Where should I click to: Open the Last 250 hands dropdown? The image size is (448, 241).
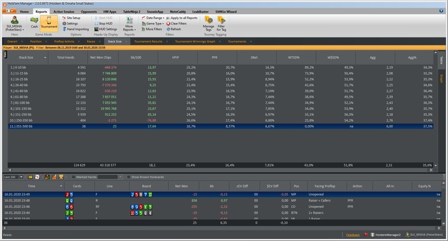[21, 177]
